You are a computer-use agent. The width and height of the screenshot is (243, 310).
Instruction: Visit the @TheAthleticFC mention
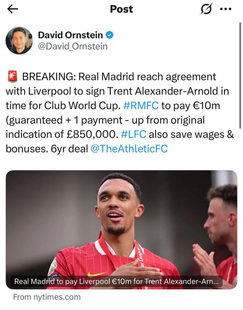(x=129, y=149)
